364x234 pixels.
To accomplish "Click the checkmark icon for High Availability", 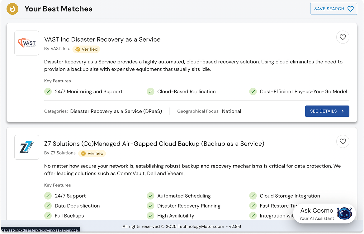I will (150, 216).
